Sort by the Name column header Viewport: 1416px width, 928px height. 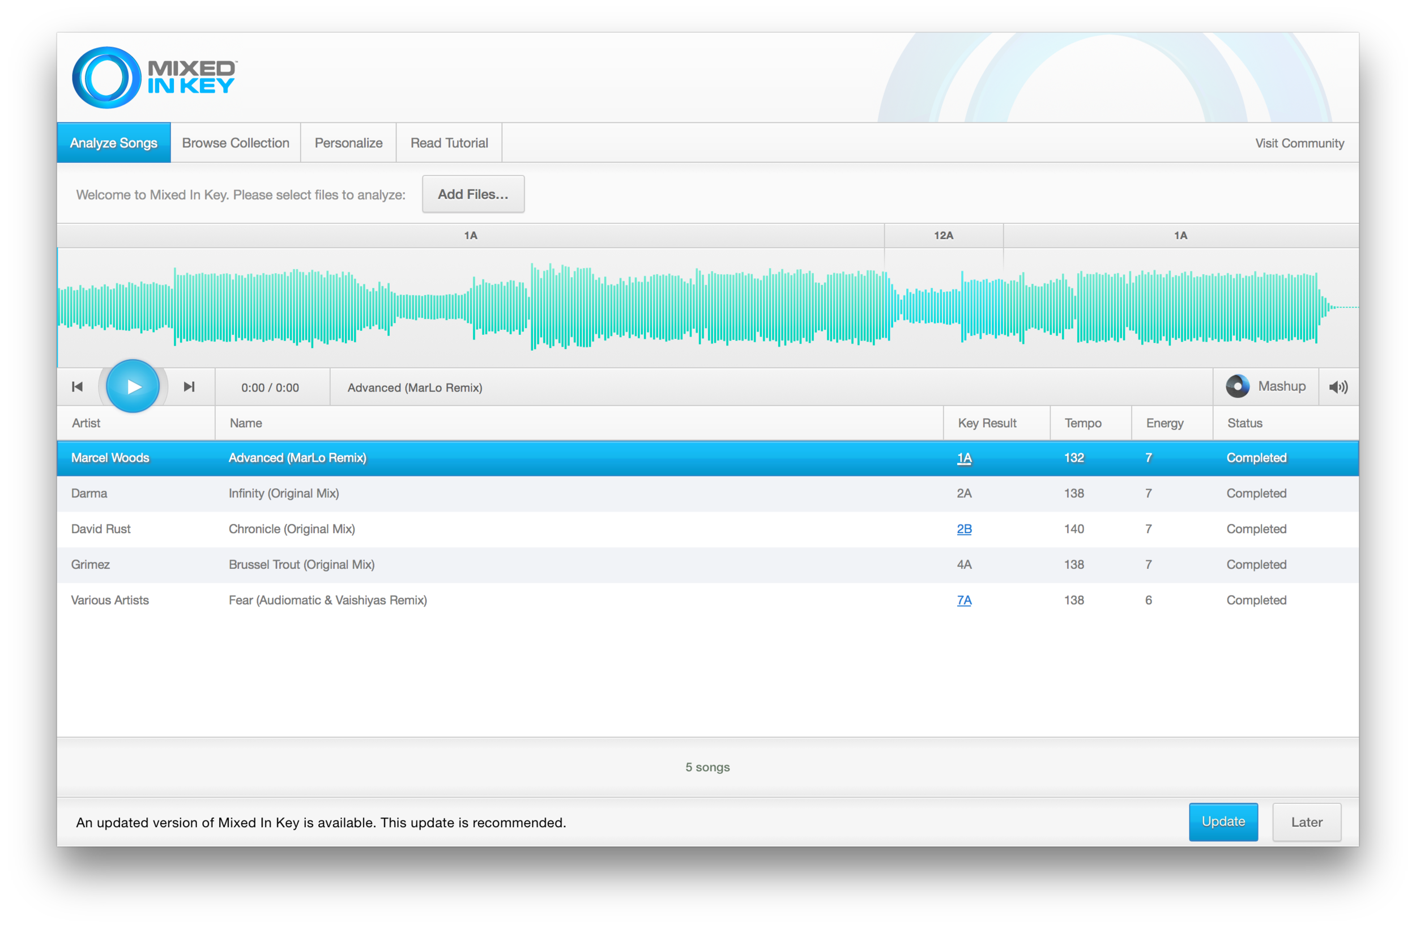coord(579,423)
